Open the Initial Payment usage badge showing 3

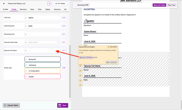(64, 26)
